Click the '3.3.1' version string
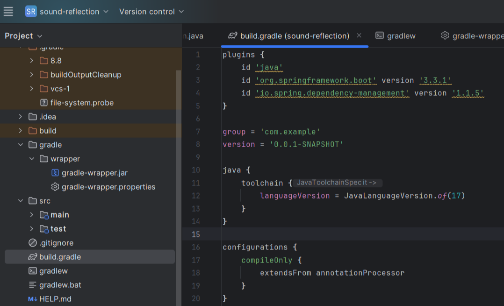This screenshot has width=504, height=306. [435, 80]
